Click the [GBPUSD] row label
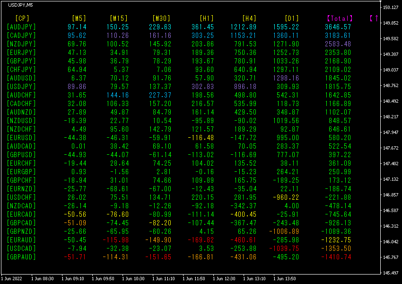 21,155
